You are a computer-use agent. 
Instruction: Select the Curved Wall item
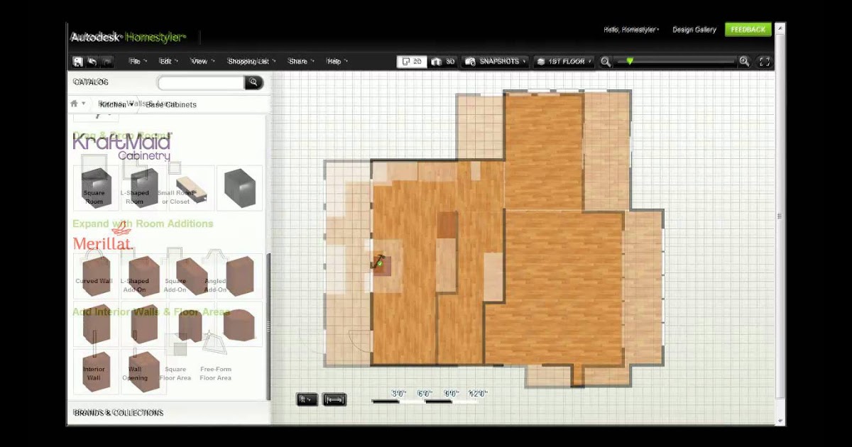(x=96, y=276)
